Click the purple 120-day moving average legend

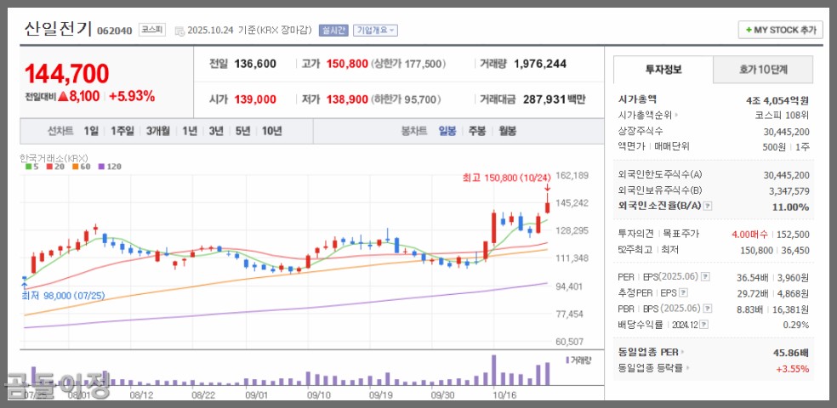click(x=110, y=167)
